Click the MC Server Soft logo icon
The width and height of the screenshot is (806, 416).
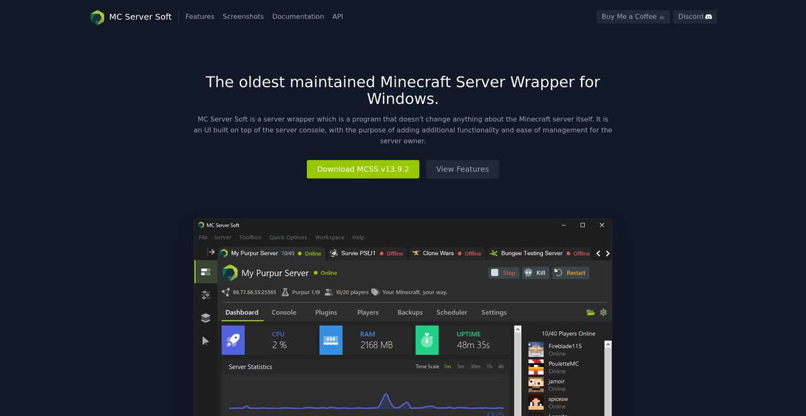97,17
